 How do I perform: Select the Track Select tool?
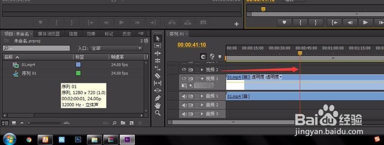coord(158,46)
